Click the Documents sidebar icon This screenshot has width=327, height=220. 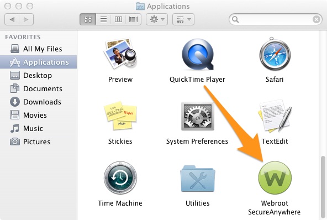[15, 88]
